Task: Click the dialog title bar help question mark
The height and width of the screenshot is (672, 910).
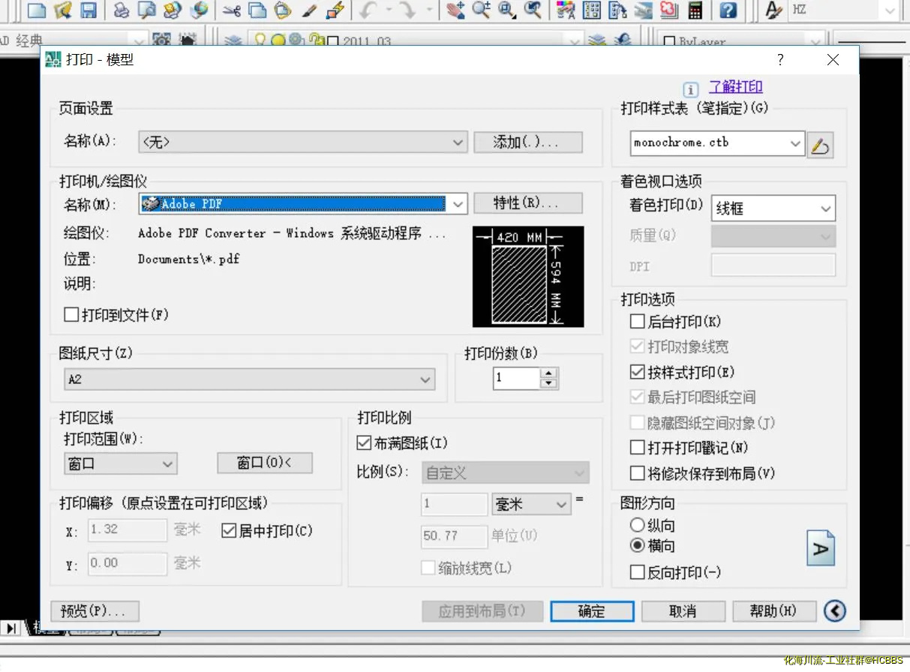Action: 780,60
